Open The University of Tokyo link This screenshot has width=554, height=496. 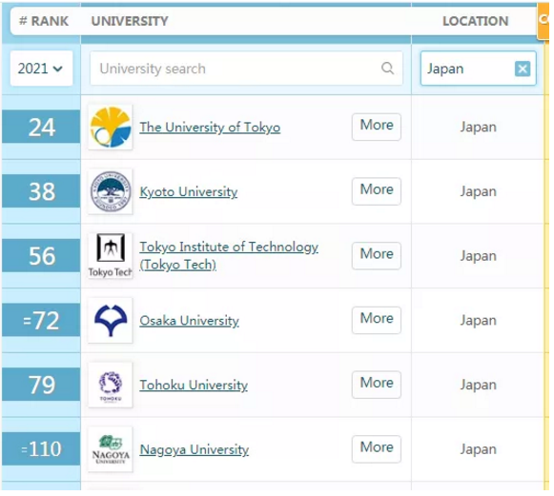[210, 128]
